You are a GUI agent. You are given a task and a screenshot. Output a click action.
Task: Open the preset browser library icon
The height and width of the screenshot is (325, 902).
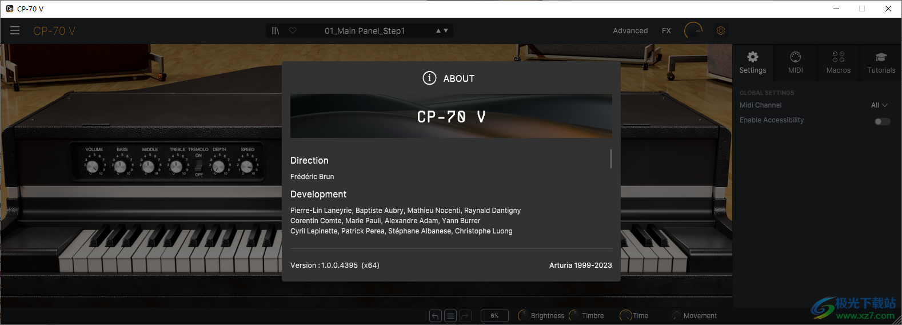pos(276,31)
